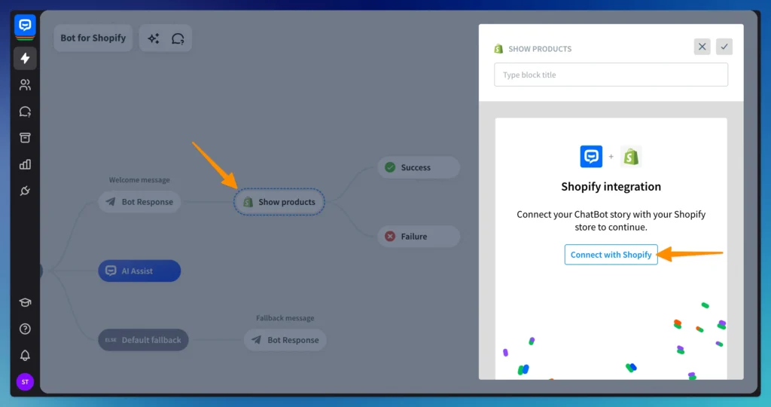Select the Show products block
Image resolution: width=771 pixels, height=407 pixels.
point(279,202)
